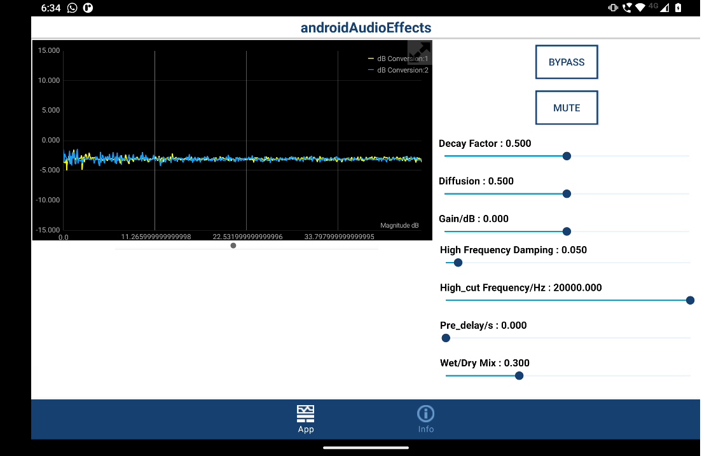Click the Gain/dB slider handle
The image size is (702, 456).
[567, 231]
